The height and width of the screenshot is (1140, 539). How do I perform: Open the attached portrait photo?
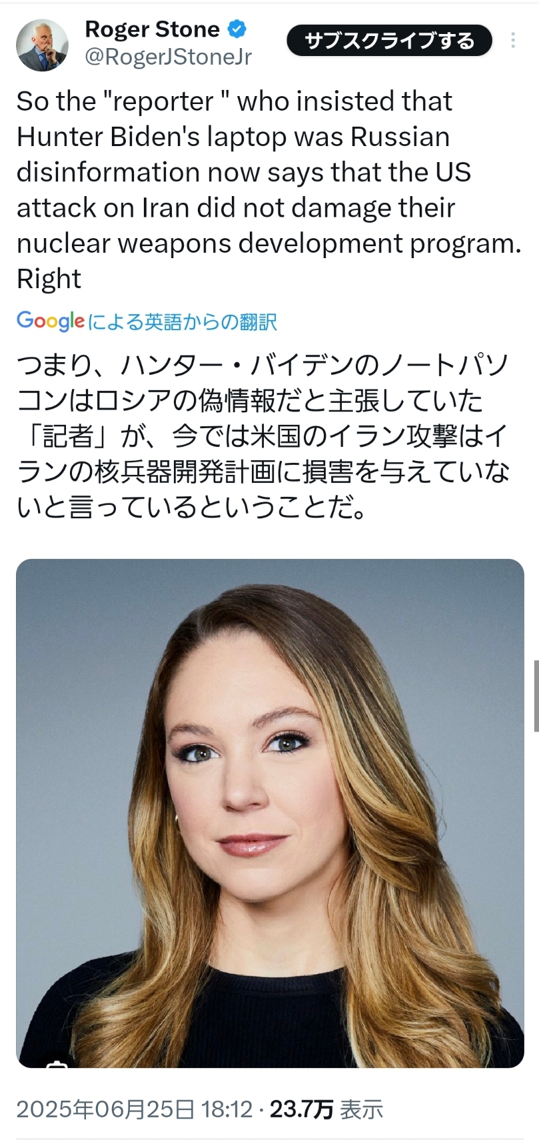click(270, 813)
